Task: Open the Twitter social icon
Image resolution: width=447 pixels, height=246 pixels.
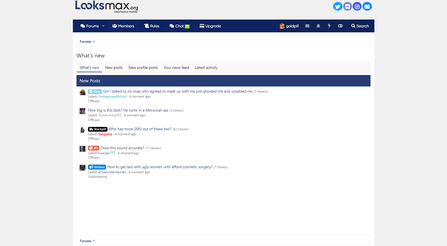Action: tap(338, 6)
